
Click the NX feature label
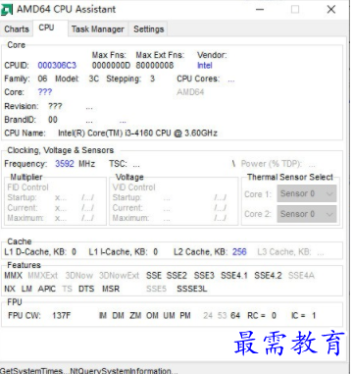10,289
